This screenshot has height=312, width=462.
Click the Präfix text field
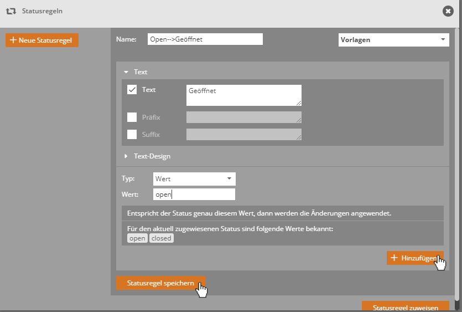pyautogui.click(x=243, y=117)
